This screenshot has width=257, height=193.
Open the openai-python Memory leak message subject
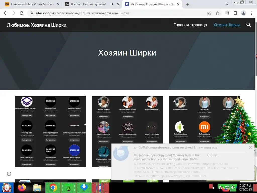pyautogui.click(x=167, y=157)
